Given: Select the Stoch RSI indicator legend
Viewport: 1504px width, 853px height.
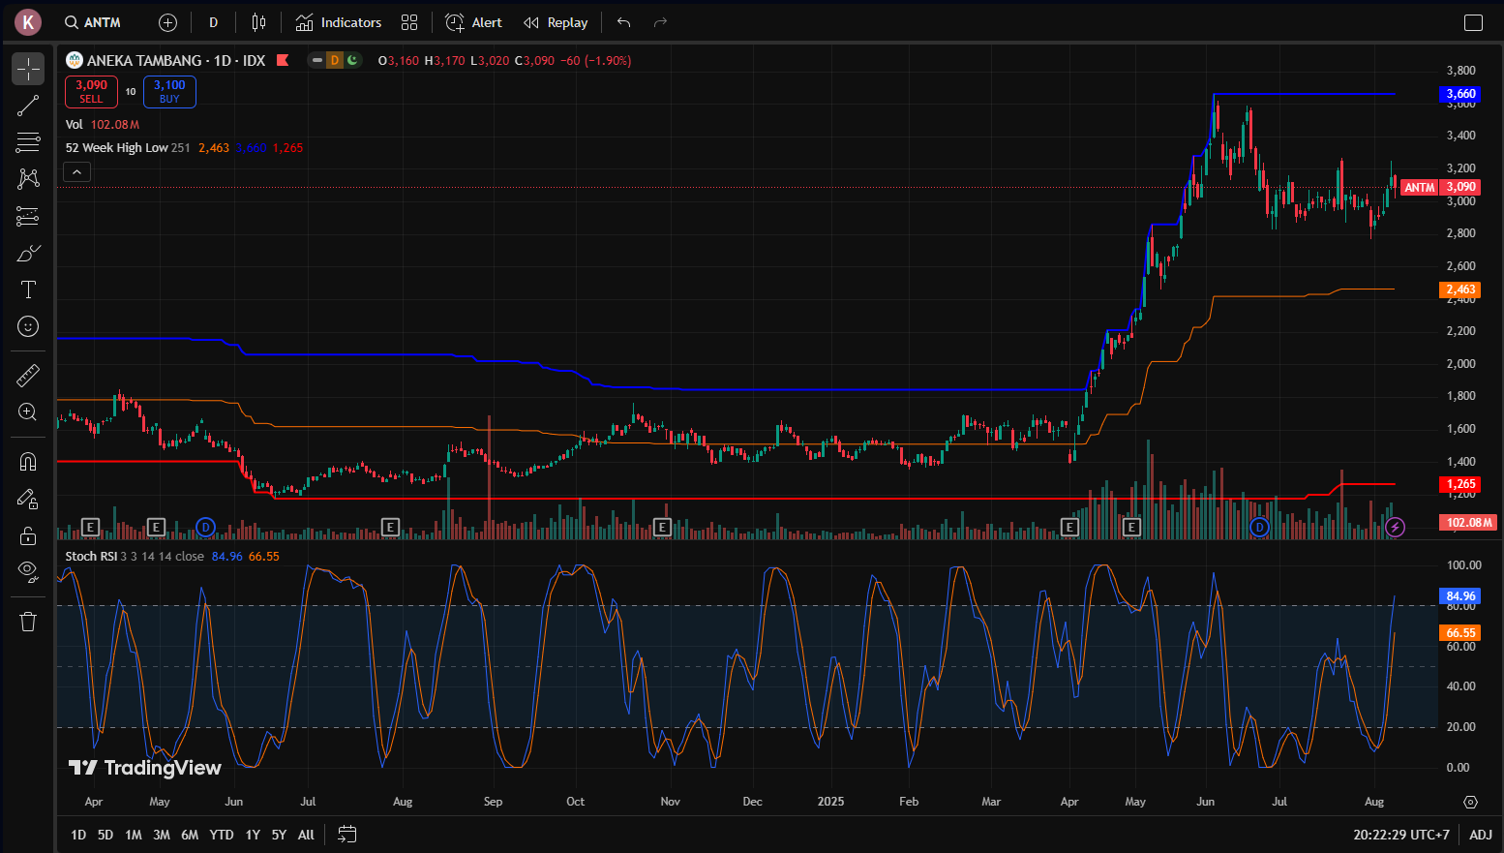Looking at the screenshot, I should pos(91,556).
